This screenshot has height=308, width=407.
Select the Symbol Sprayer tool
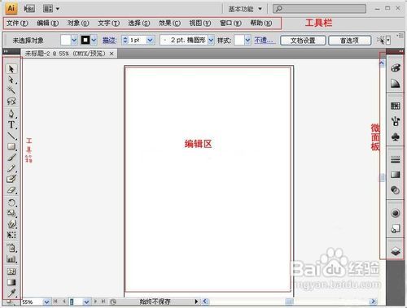(x=11, y=248)
